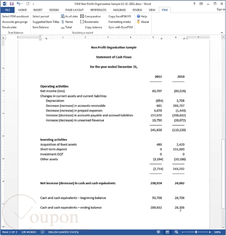The image size is (226, 236).
Task: Switch to the HOME ribbon tab
Action: [23, 10]
